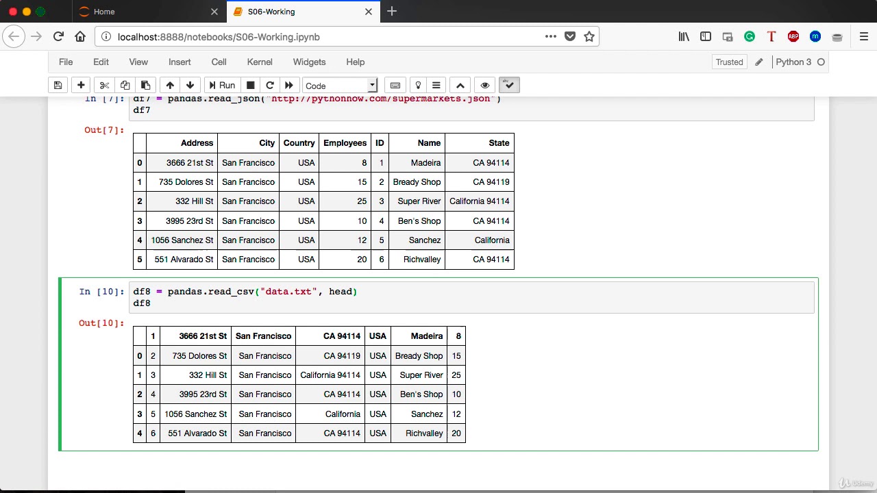Screen dimensions: 877x493
Task: Move selected cell down arrow
Action: (x=190, y=86)
